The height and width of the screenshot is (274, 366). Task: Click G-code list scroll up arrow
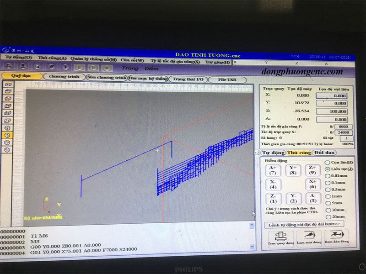pyautogui.click(x=252, y=225)
